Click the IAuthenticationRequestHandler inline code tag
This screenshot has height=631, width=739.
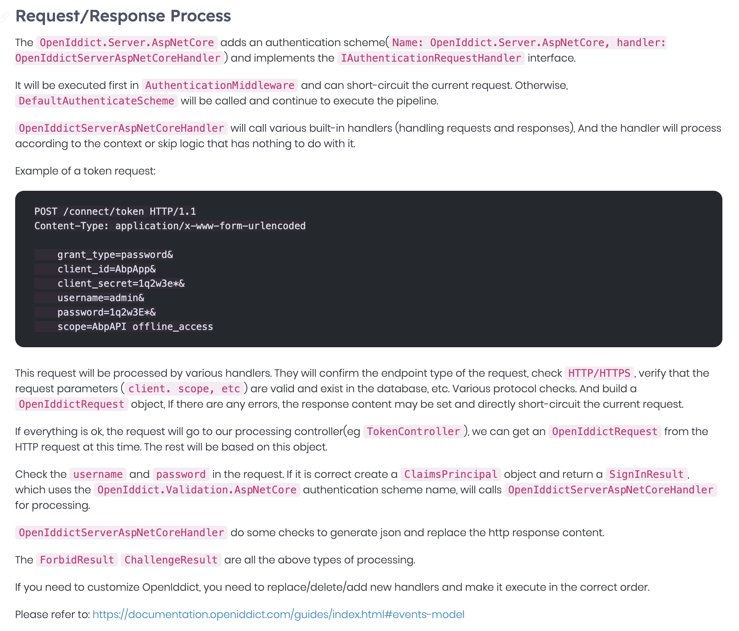(431, 58)
